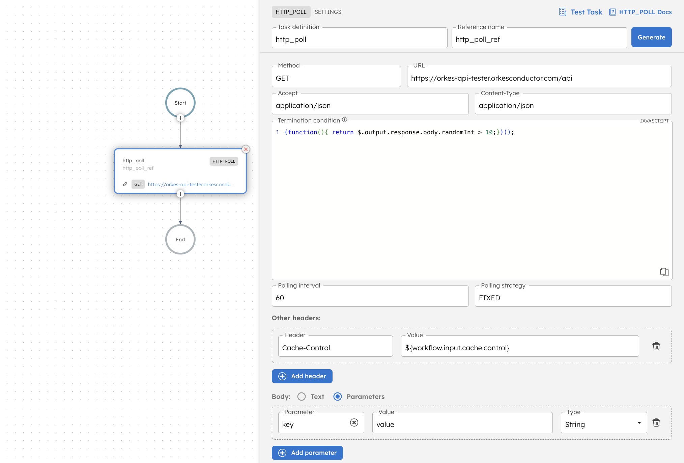Click the JAVASCRIPT label of the editor
This screenshot has width=684, height=463.
[654, 120]
